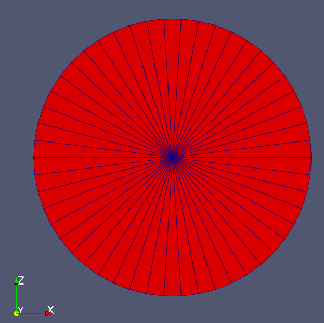Pick the center hub of the disc mesh
The image size is (324, 323).
[x=173, y=157]
